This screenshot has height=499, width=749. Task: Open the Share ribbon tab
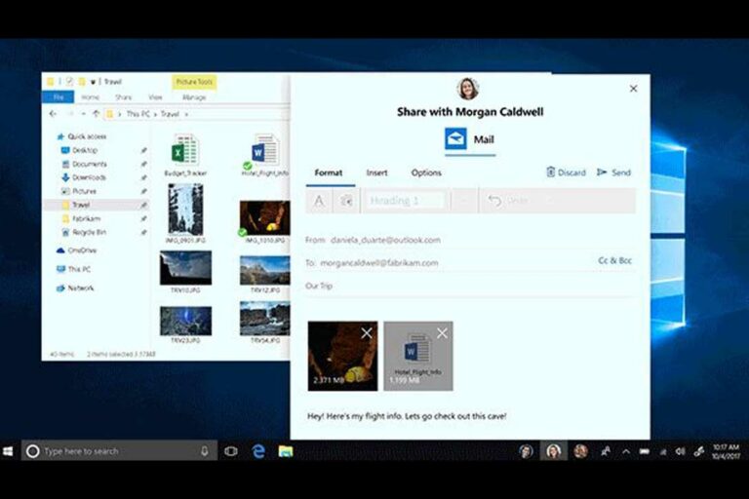[123, 96]
